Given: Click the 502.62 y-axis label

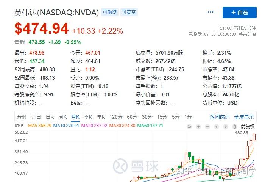Looking at the screenshot, I should click(x=21, y=132).
